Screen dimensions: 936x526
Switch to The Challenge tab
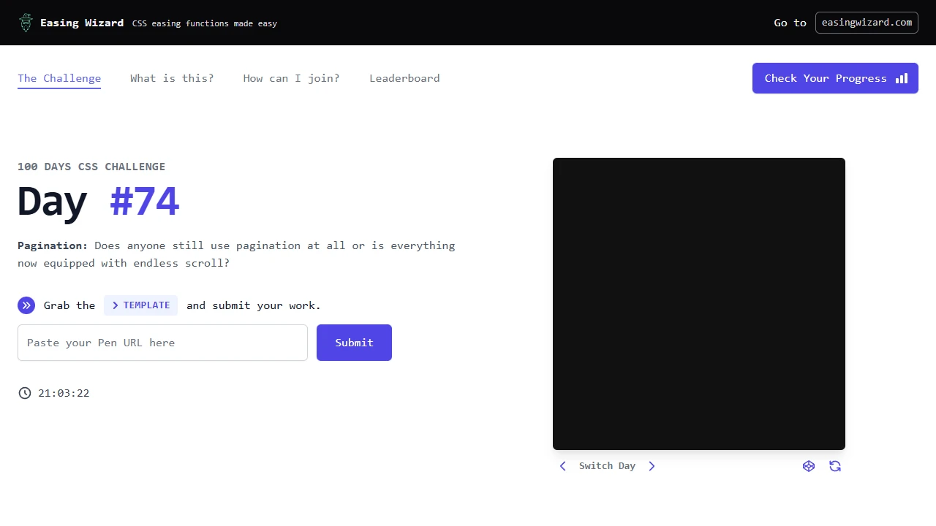coord(58,78)
